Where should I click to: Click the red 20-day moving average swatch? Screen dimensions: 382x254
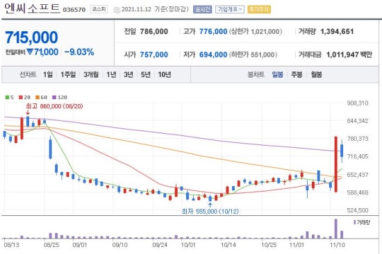tap(21, 97)
